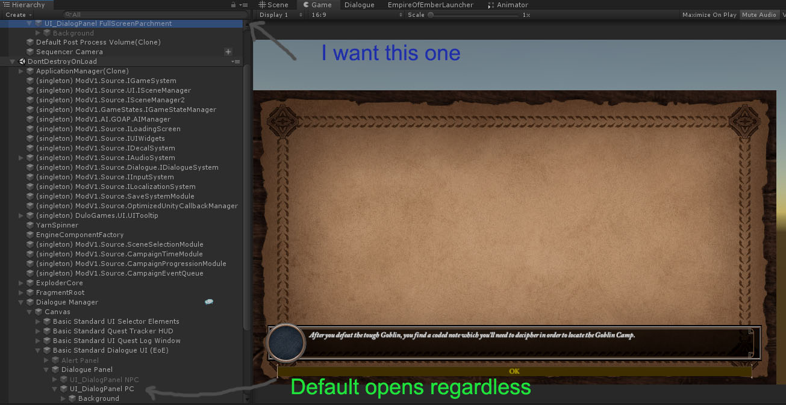Collapse Basic Standard Dialogue UI (EoE)
786x405 pixels.
[38, 350]
